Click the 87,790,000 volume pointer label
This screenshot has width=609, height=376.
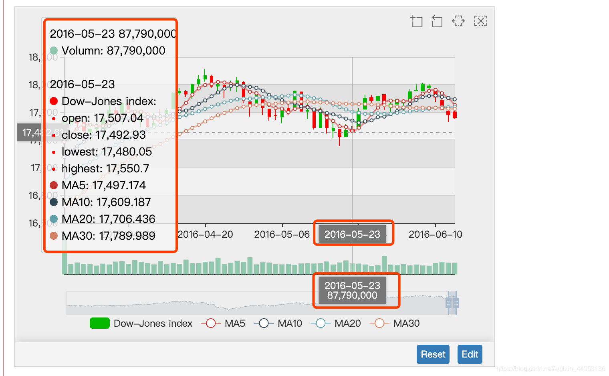click(352, 291)
